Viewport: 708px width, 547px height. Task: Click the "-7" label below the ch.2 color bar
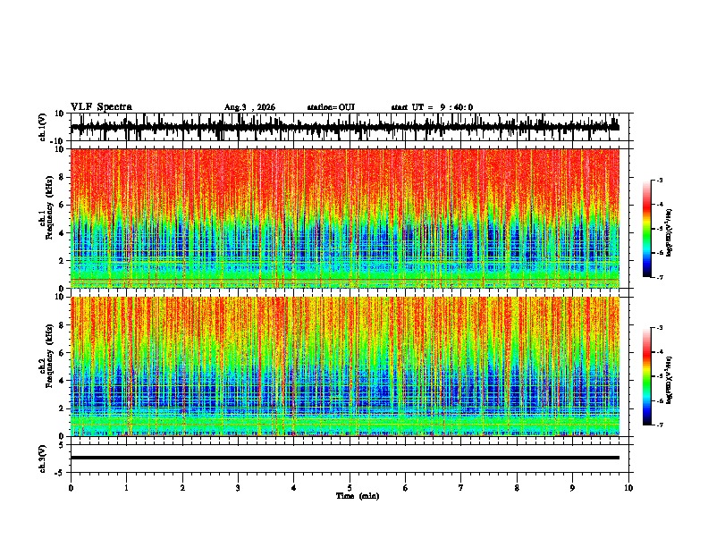[660, 425]
